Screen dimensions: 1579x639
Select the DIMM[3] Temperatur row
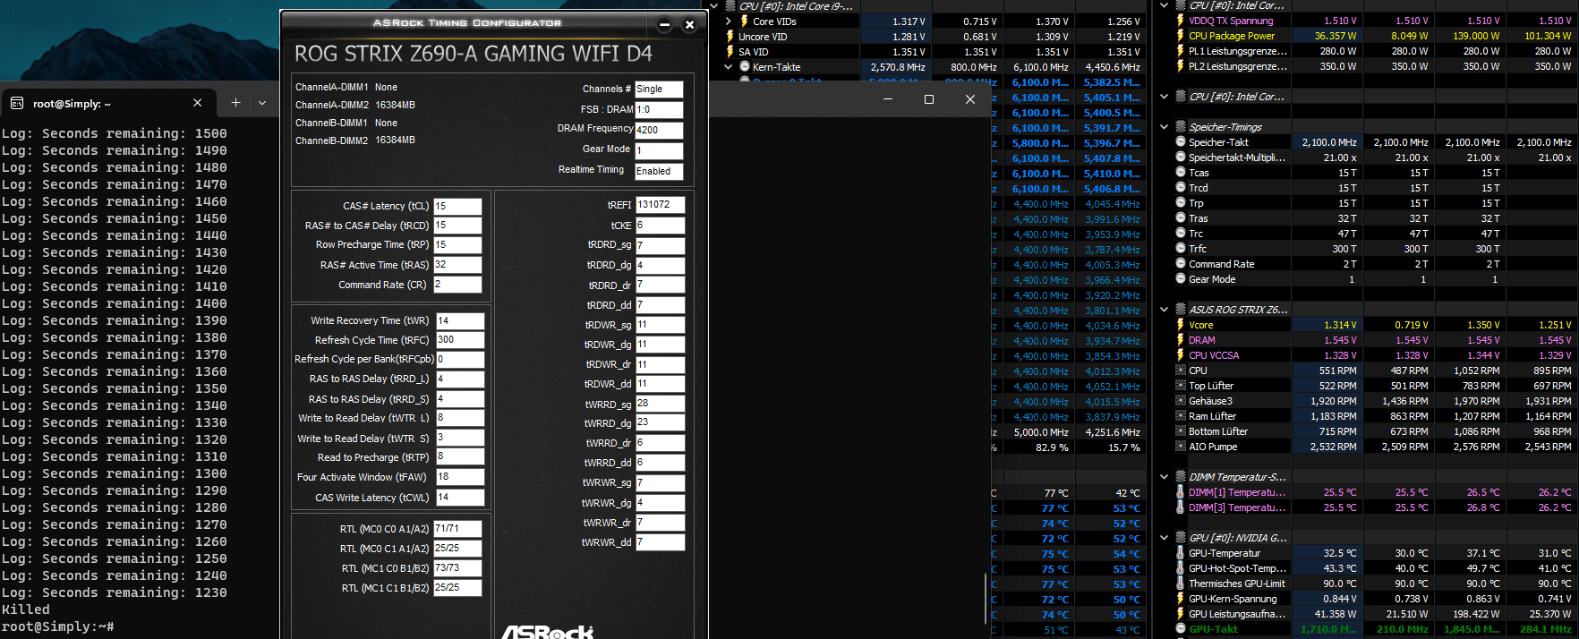[x=1374, y=507]
